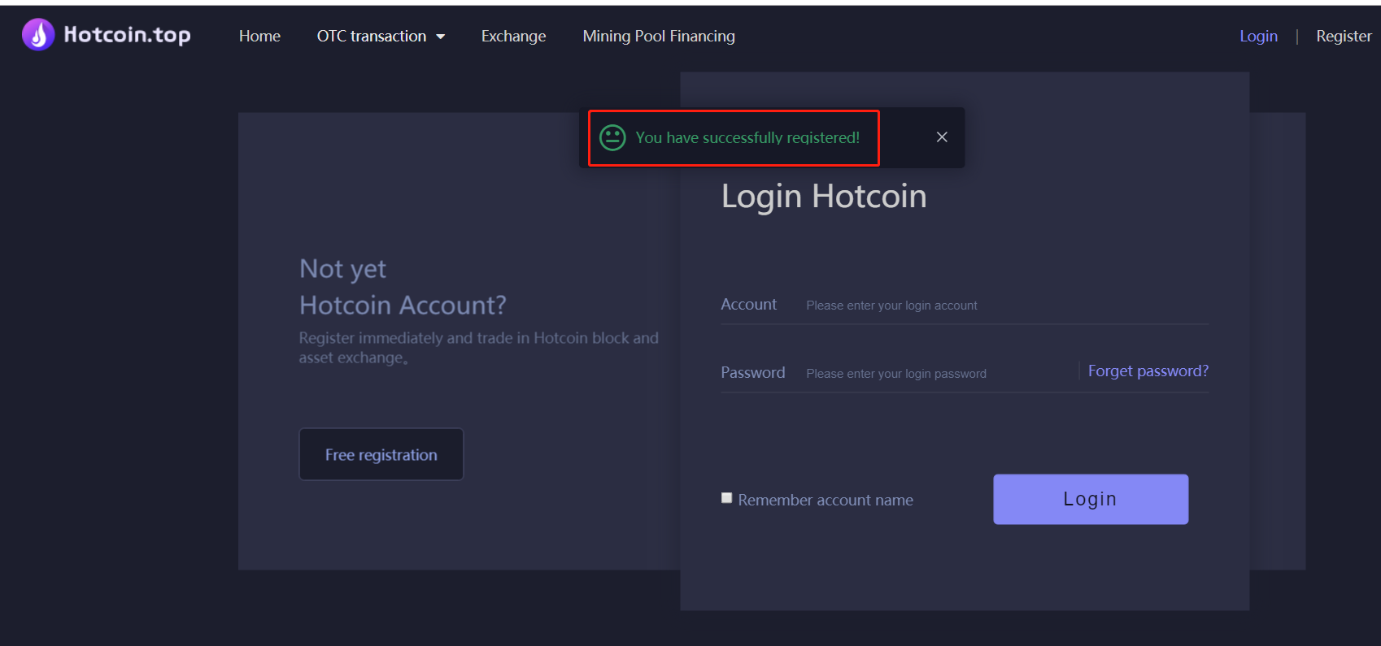
Task: Focus the Account input field
Action: (x=1006, y=305)
